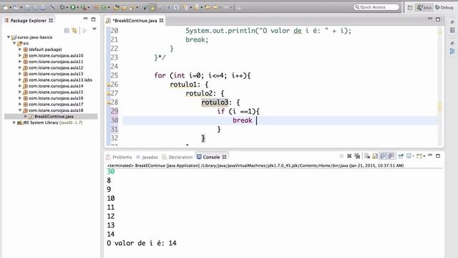Viewport: 458px width, 258px height.
Task: Select the BreakEContinue.java editor tab
Action: tap(135, 21)
